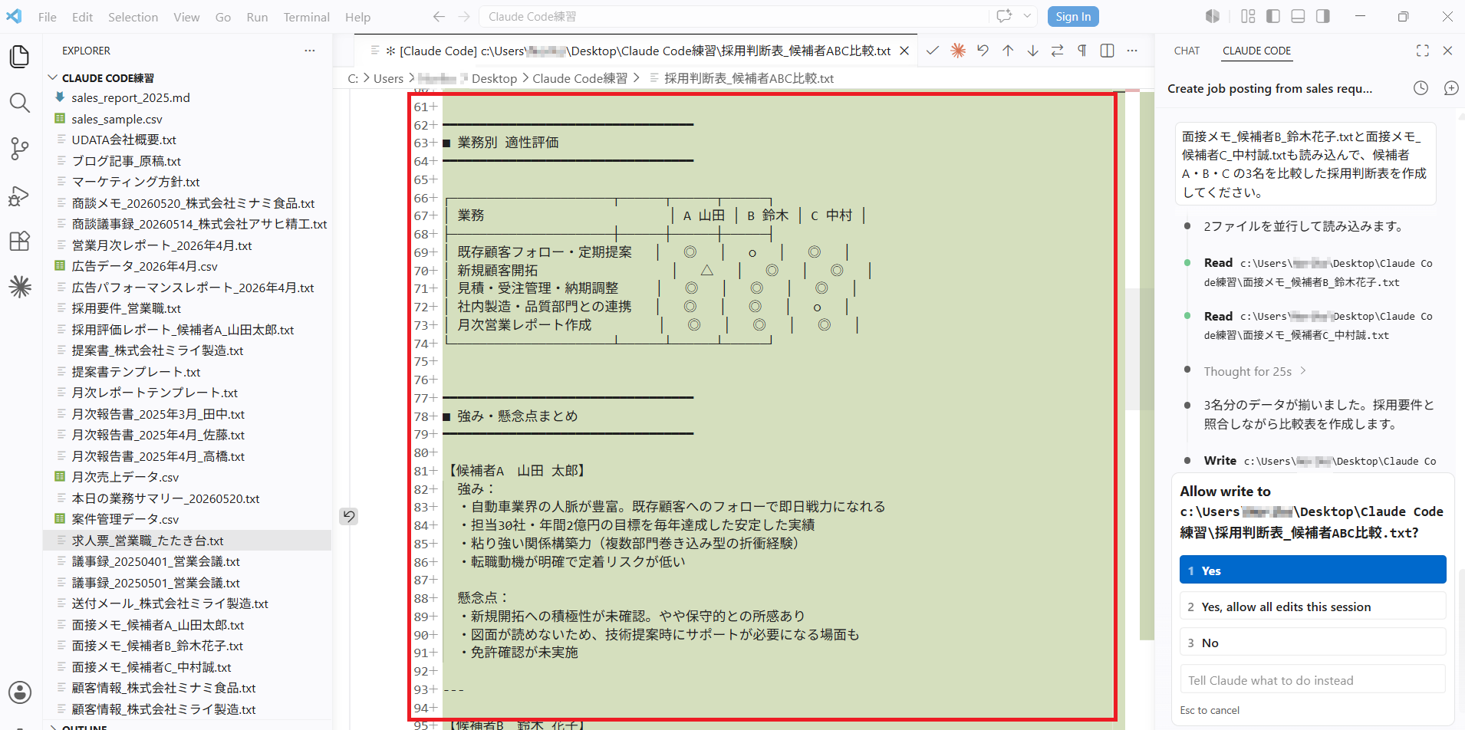1465x730 pixels.
Task: Open the Search view in activity bar
Action: point(20,103)
